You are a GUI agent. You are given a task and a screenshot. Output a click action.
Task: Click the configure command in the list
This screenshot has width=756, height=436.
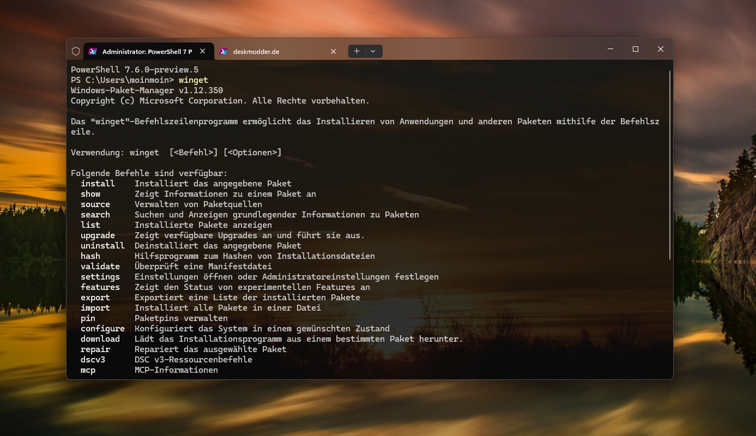point(102,329)
